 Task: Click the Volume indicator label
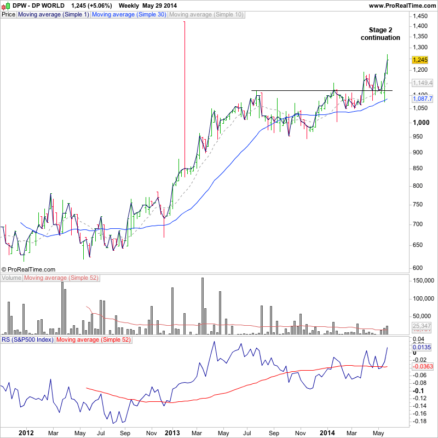click(x=11, y=278)
